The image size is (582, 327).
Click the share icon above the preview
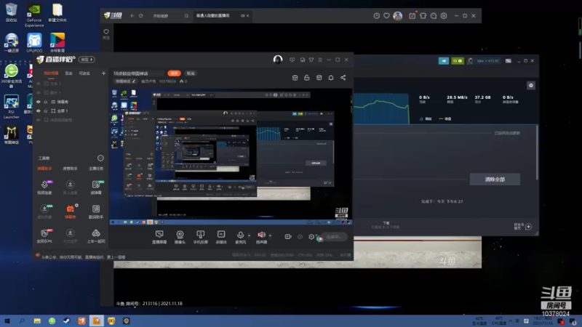pos(343,78)
